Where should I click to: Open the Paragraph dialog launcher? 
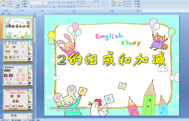click(92, 11)
